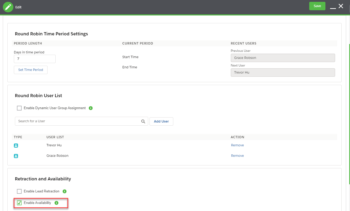This screenshot has width=350, height=211.
Task: Click the Previous User field showing Grace Robson
Action: click(283, 58)
